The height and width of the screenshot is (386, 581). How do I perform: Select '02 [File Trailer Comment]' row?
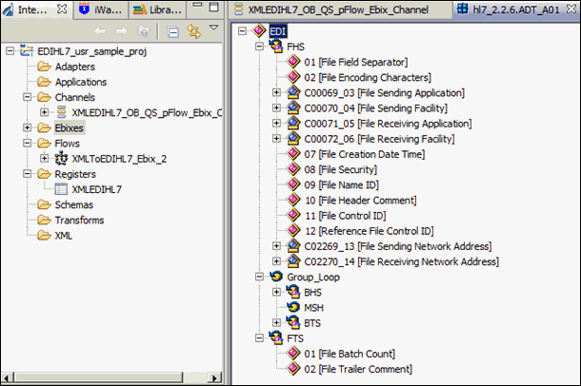[x=358, y=369]
